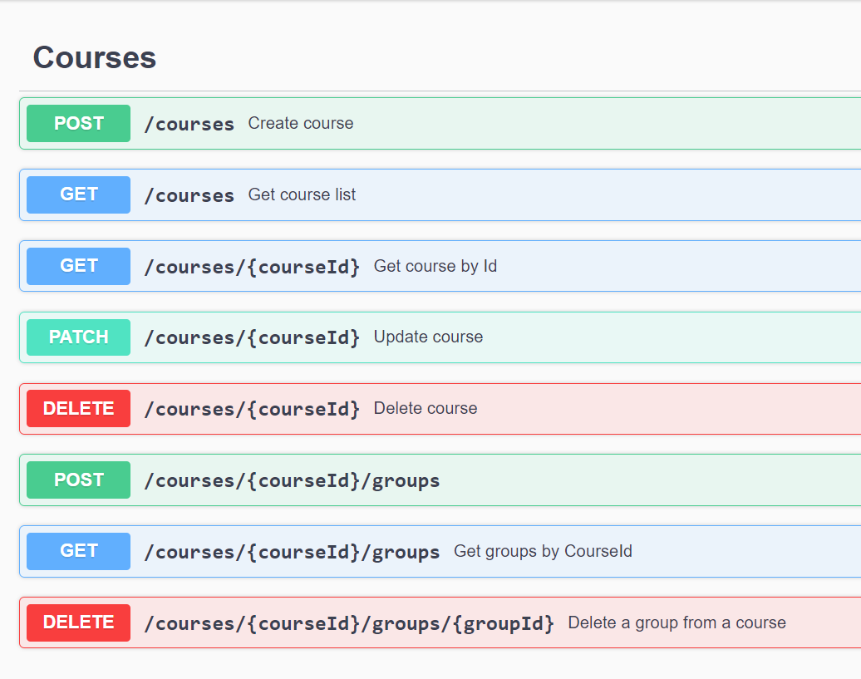Open the /courses path in the POST row
This screenshot has width=861, height=679.
tap(189, 124)
